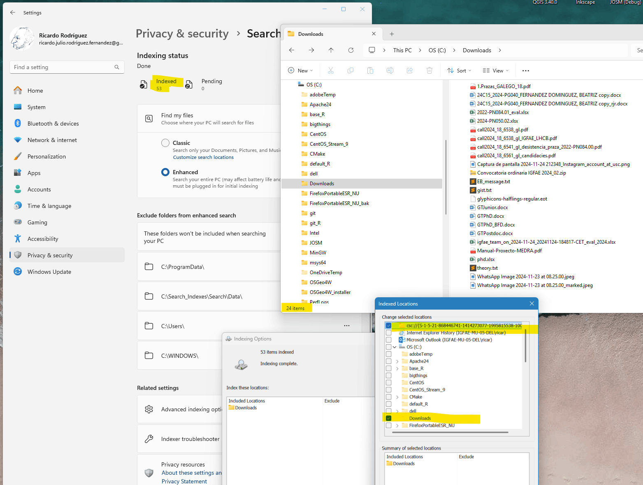Open the See more ellipsis menu in toolbar
Screen dimensions: 643x485
point(525,70)
